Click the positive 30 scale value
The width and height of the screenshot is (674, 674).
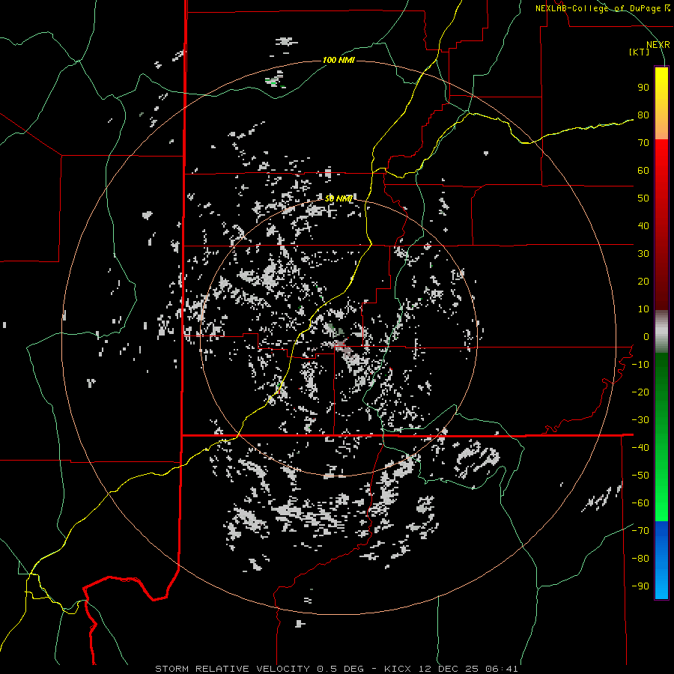[x=643, y=254]
